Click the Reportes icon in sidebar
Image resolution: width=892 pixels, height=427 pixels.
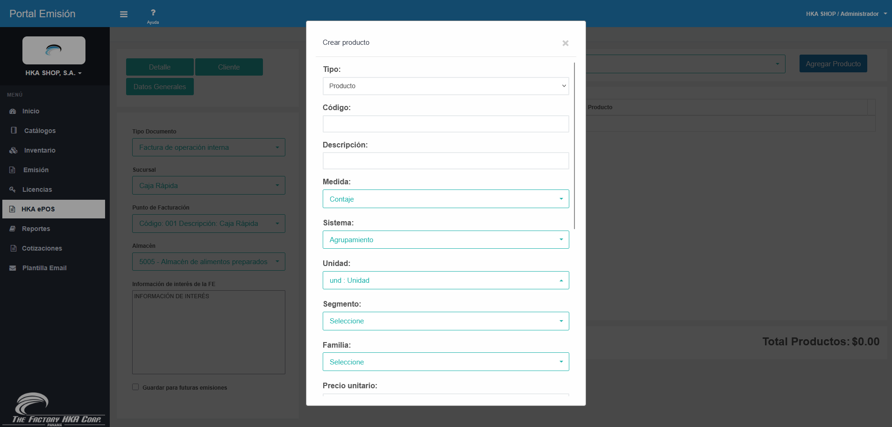point(13,229)
